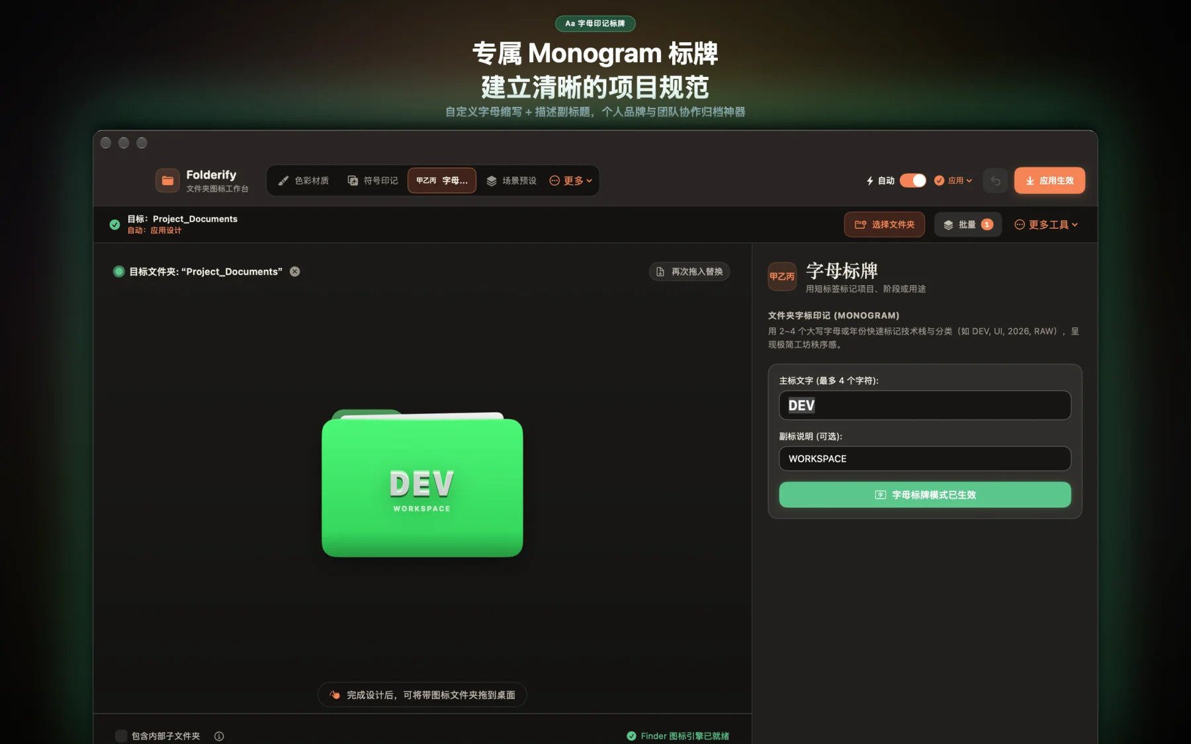Screen dimensions: 1191x744
Task: Click the Finder 图标引擎已就绪 status text
Action: (685, 736)
